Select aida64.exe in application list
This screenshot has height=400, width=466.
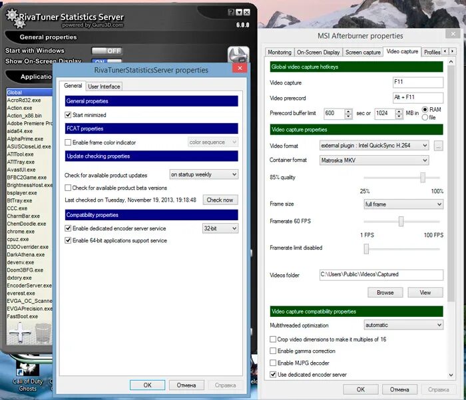(x=29, y=131)
